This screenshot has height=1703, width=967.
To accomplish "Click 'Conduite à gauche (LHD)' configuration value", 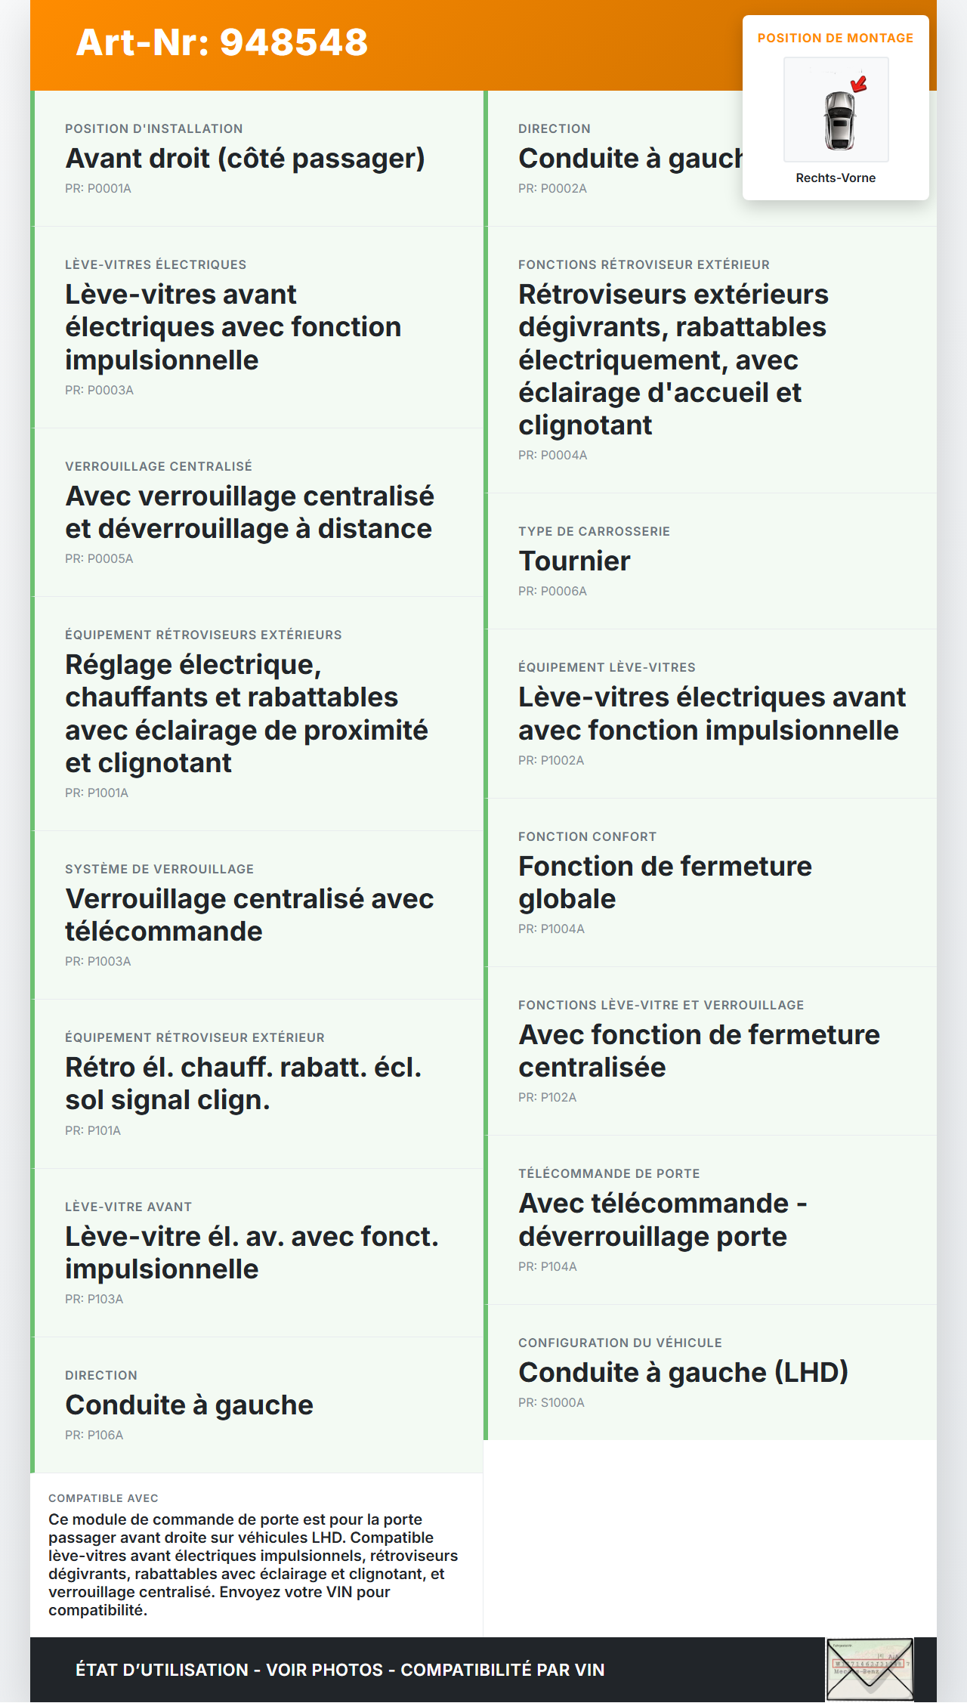I will (683, 1372).
